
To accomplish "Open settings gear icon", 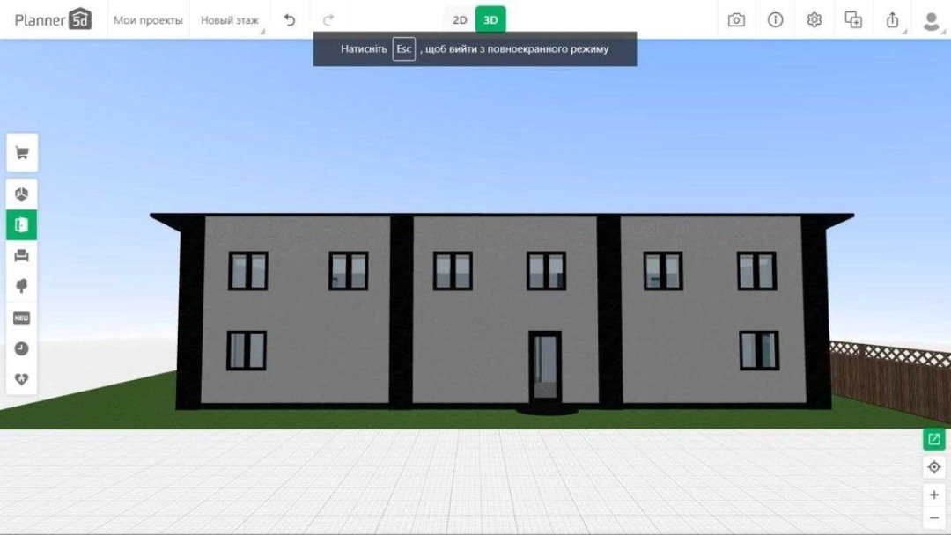I will pos(815,19).
